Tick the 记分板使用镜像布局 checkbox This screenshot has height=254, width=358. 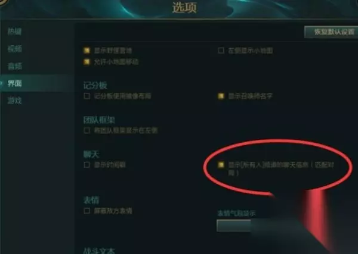click(x=87, y=96)
